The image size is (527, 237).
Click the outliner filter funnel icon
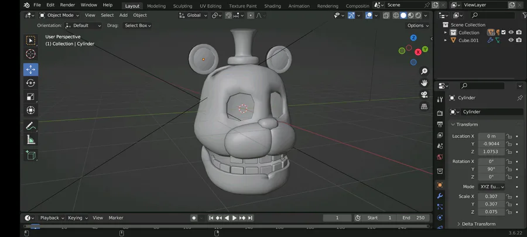click(x=523, y=15)
